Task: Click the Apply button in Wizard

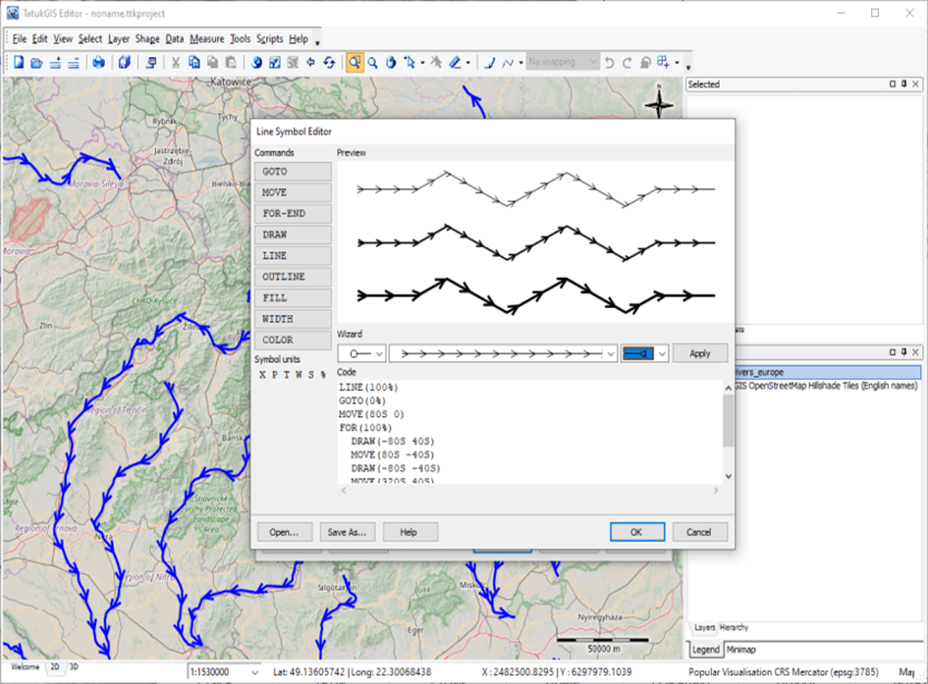Action: point(699,353)
